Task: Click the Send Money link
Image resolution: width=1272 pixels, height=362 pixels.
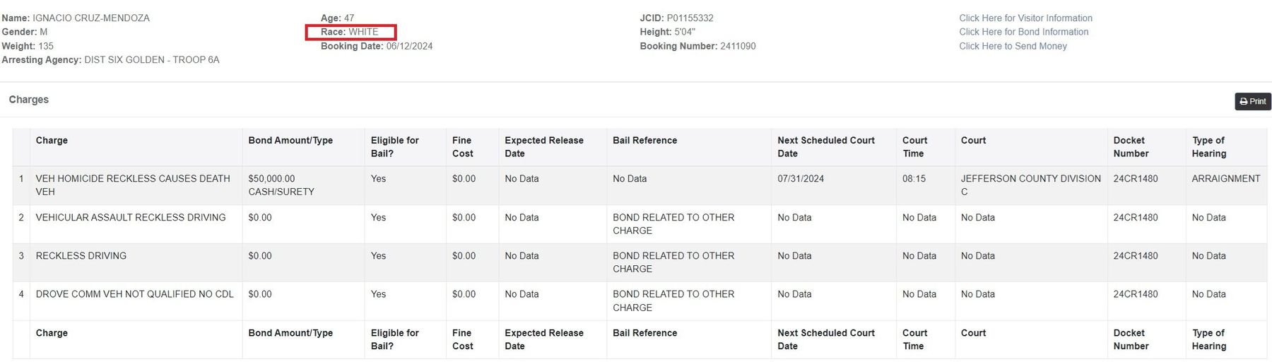Action: click(1013, 46)
